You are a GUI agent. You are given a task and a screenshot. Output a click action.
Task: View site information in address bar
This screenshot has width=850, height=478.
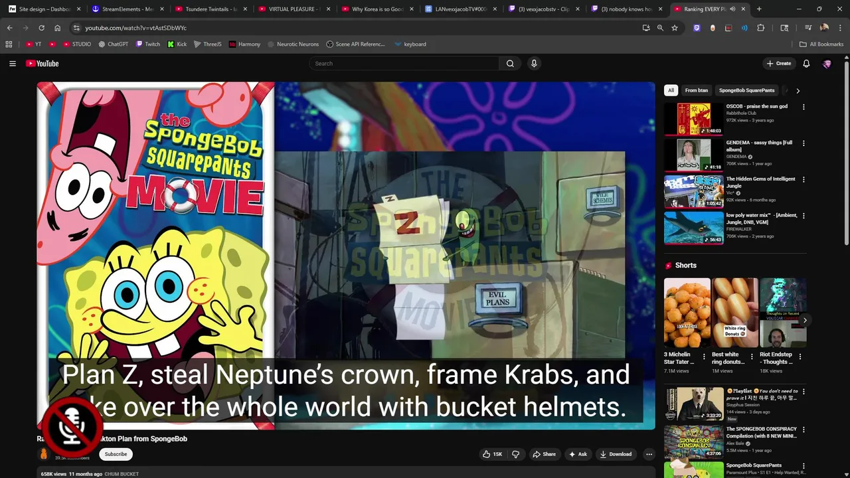point(76,28)
